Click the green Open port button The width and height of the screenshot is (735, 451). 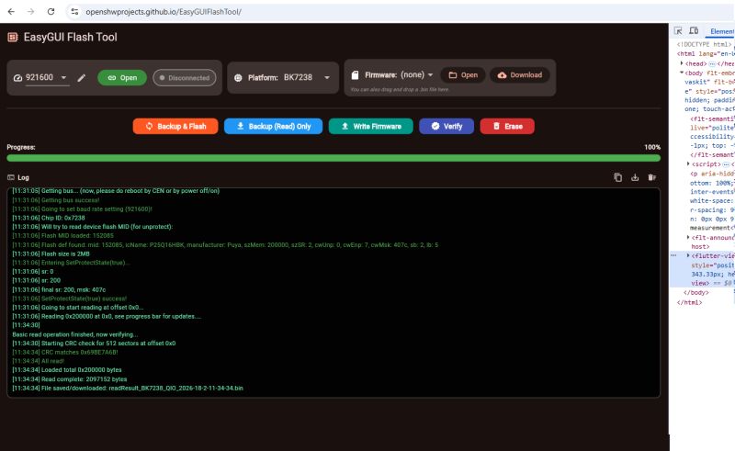pyautogui.click(x=122, y=78)
